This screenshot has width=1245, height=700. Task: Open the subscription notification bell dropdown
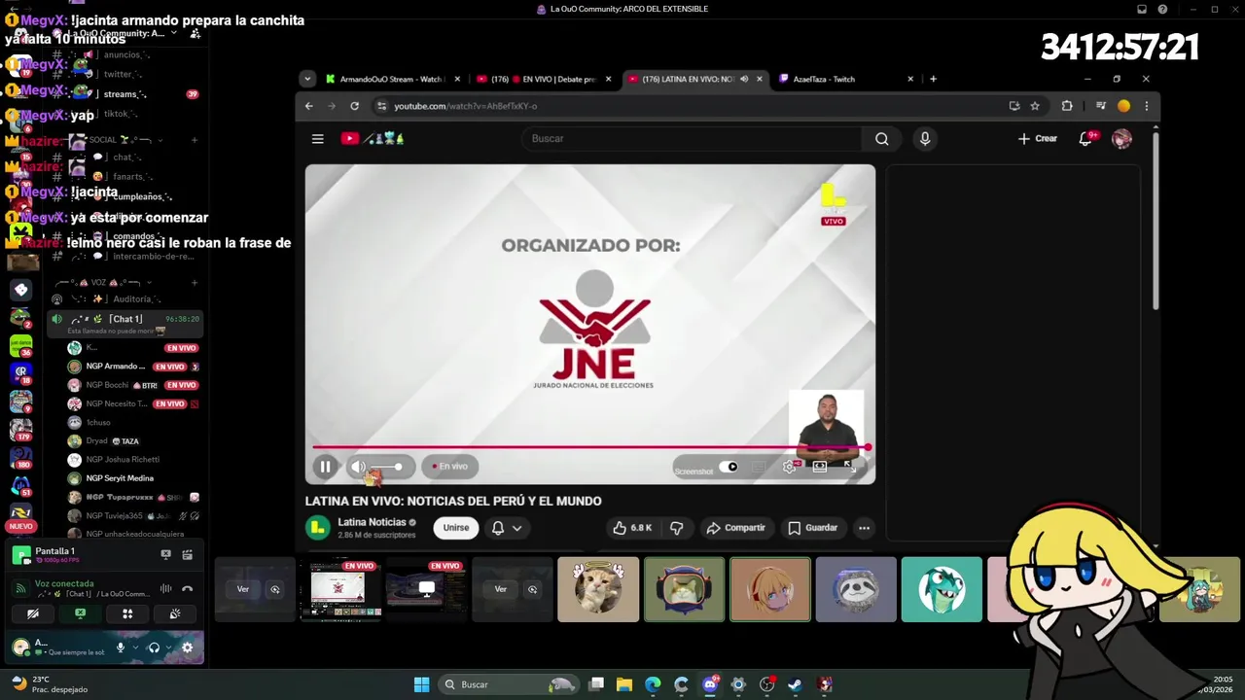[x=506, y=528]
